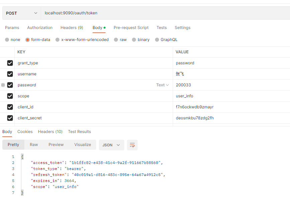Open the Tests tab
Viewport: 290px width, 223px height.
[x=161, y=28]
